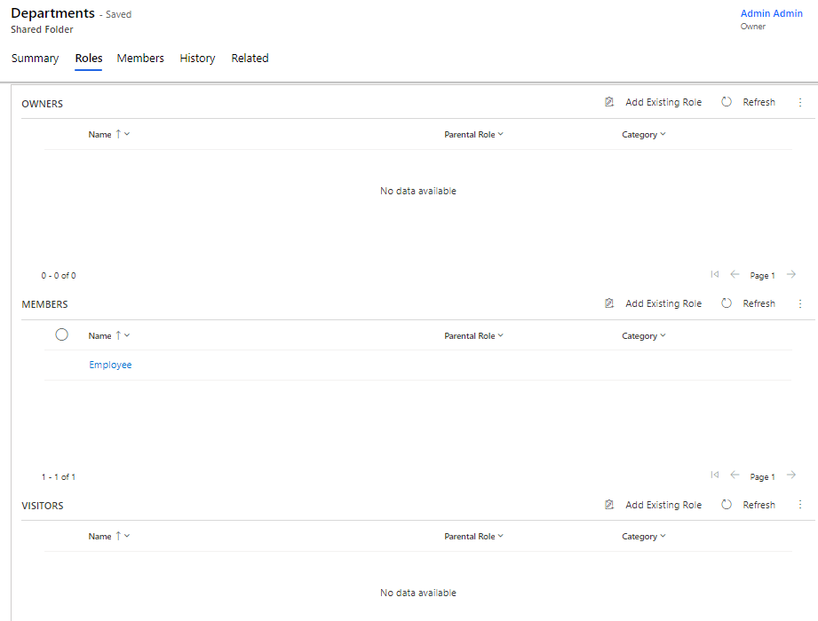The height and width of the screenshot is (621, 818).
Task: Expand Name column dropdown in Owners grid
Action: click(x=127, y=135)
